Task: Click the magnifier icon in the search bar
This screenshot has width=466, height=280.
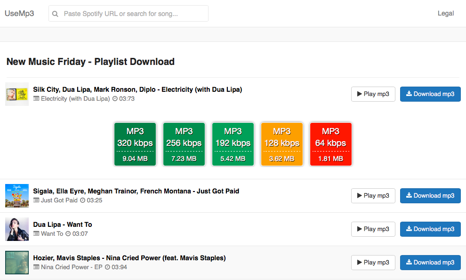Action: [x=55, y=14]
